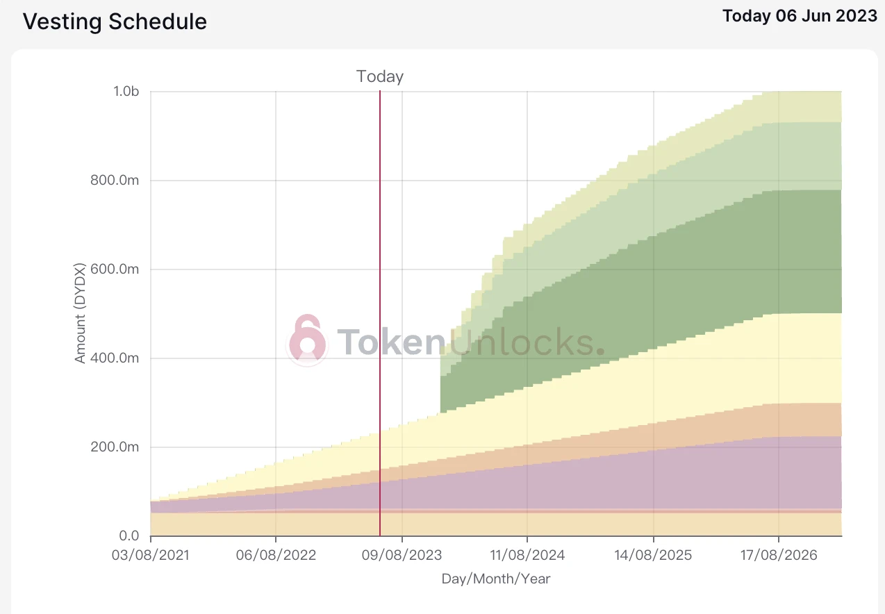Click the Day/Month/Year axis title
885x614 pixels.
click(496, 578)
